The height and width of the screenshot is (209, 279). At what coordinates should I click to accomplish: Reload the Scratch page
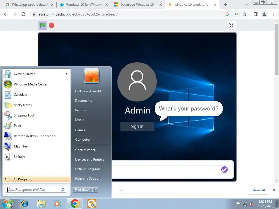[23, 14]
